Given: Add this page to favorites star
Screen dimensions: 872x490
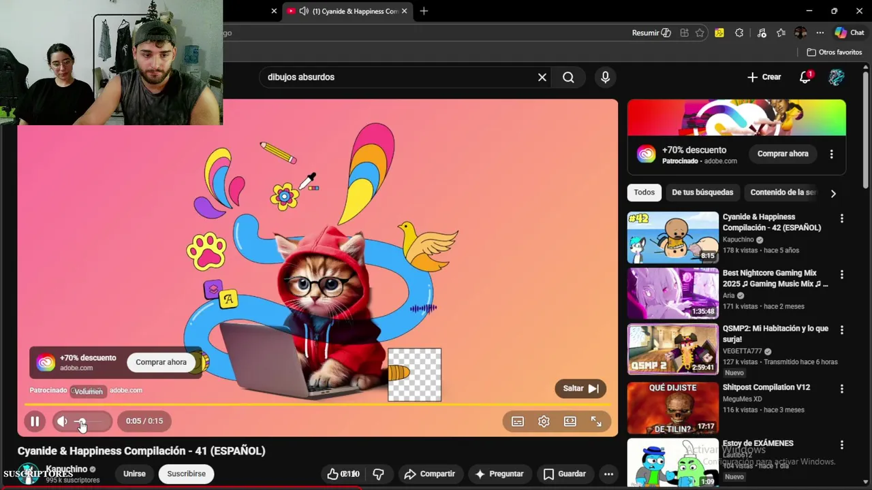Looking at the screenshot, I should tap(700, 33).
